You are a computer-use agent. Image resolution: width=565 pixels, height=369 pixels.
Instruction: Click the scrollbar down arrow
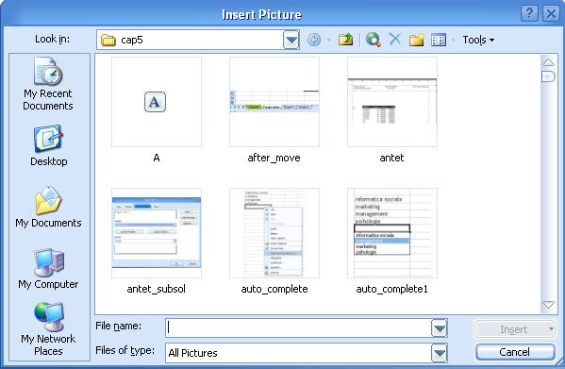(548, 305)
